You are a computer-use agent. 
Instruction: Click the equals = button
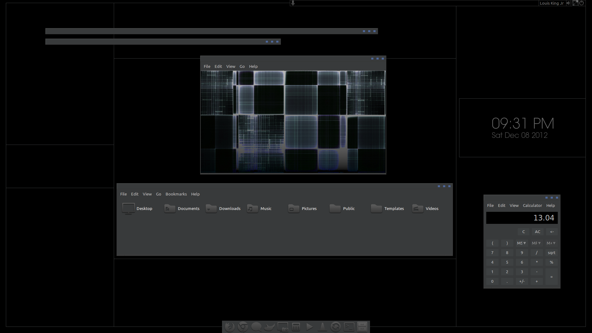(551, 277)
